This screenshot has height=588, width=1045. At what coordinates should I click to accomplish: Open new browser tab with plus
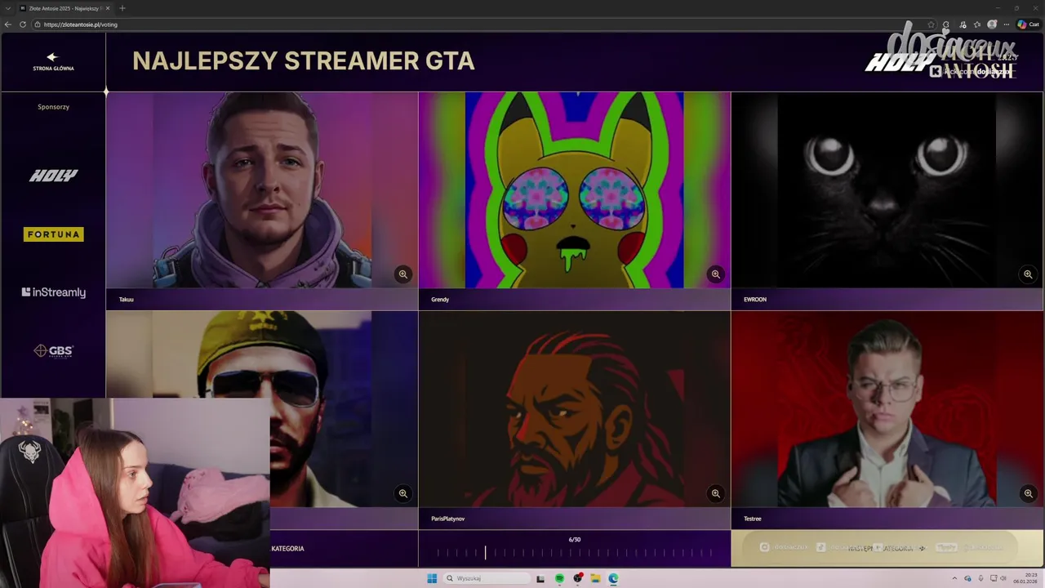point(122,8)
